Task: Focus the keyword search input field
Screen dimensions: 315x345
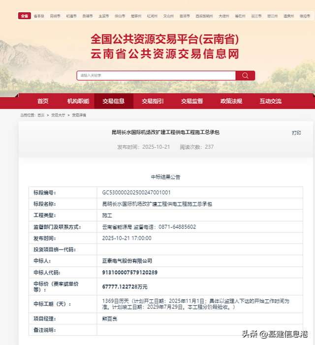Action: pyautogui.click(x=156, y=75)
